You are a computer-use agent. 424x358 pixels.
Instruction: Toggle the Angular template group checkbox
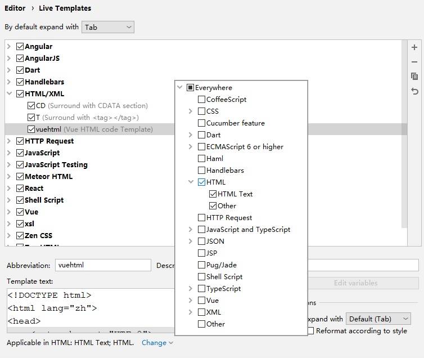point(20,47)
